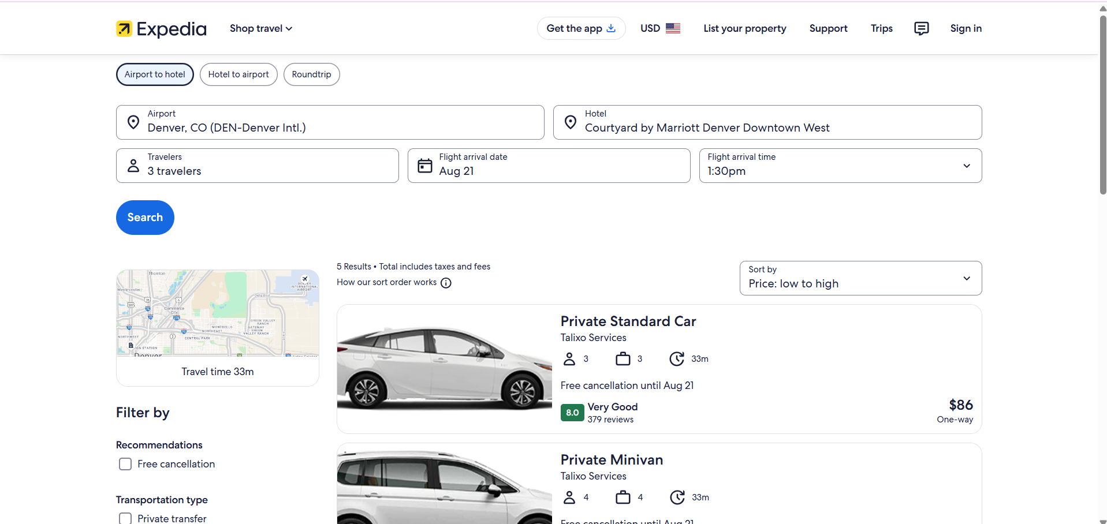Click Minivan passengers icon
This screenshot has width=1107, height=524.
(x=569, y=497)
